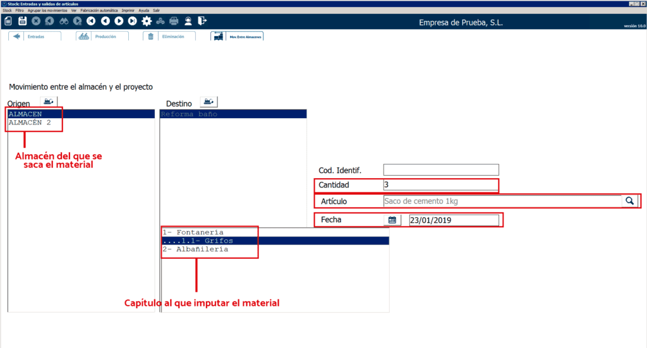This screenshot has height=348, width=647.
Task: Click the Cod. Identif. input field
Action: [440, 170]
